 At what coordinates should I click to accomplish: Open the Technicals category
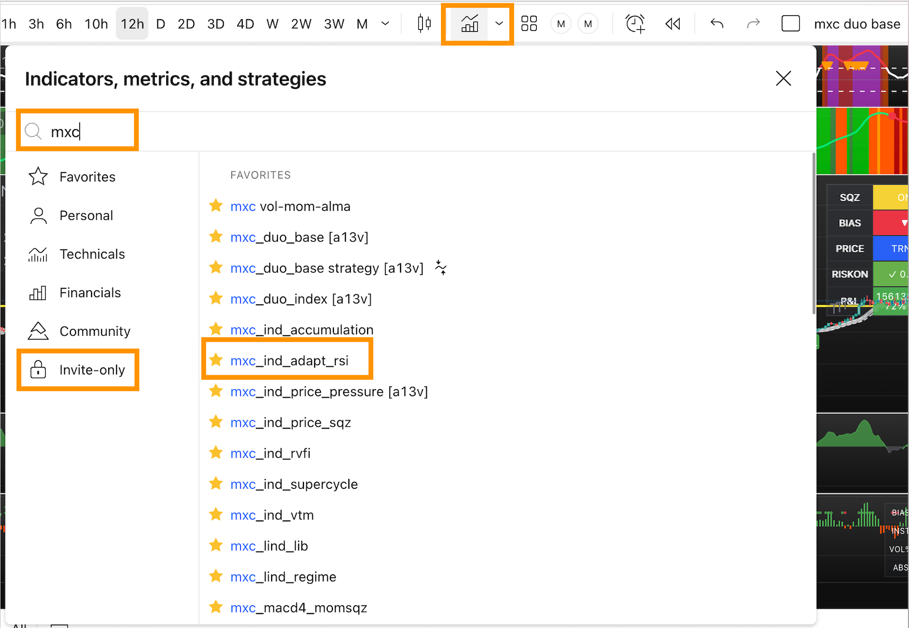(77, 254)
